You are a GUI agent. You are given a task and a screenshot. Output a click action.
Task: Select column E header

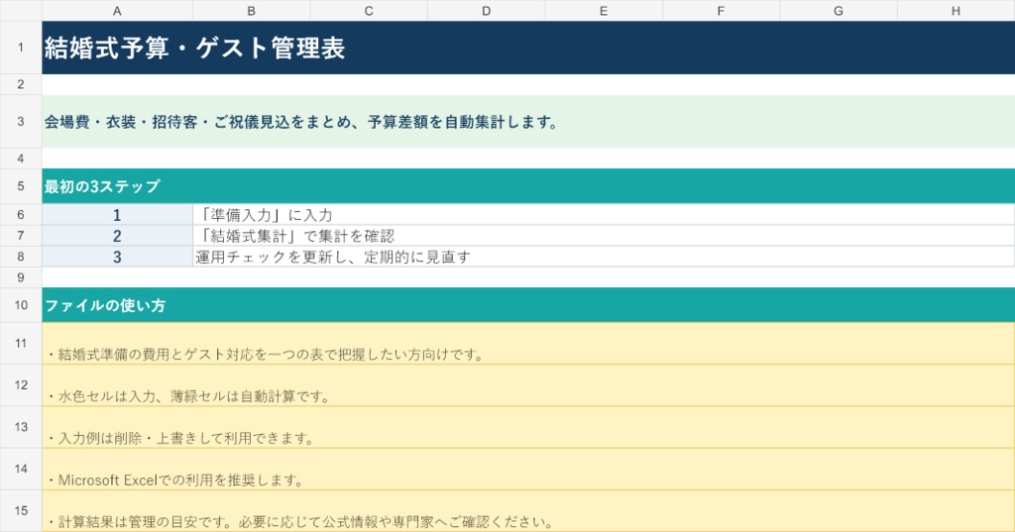point(604,10)
